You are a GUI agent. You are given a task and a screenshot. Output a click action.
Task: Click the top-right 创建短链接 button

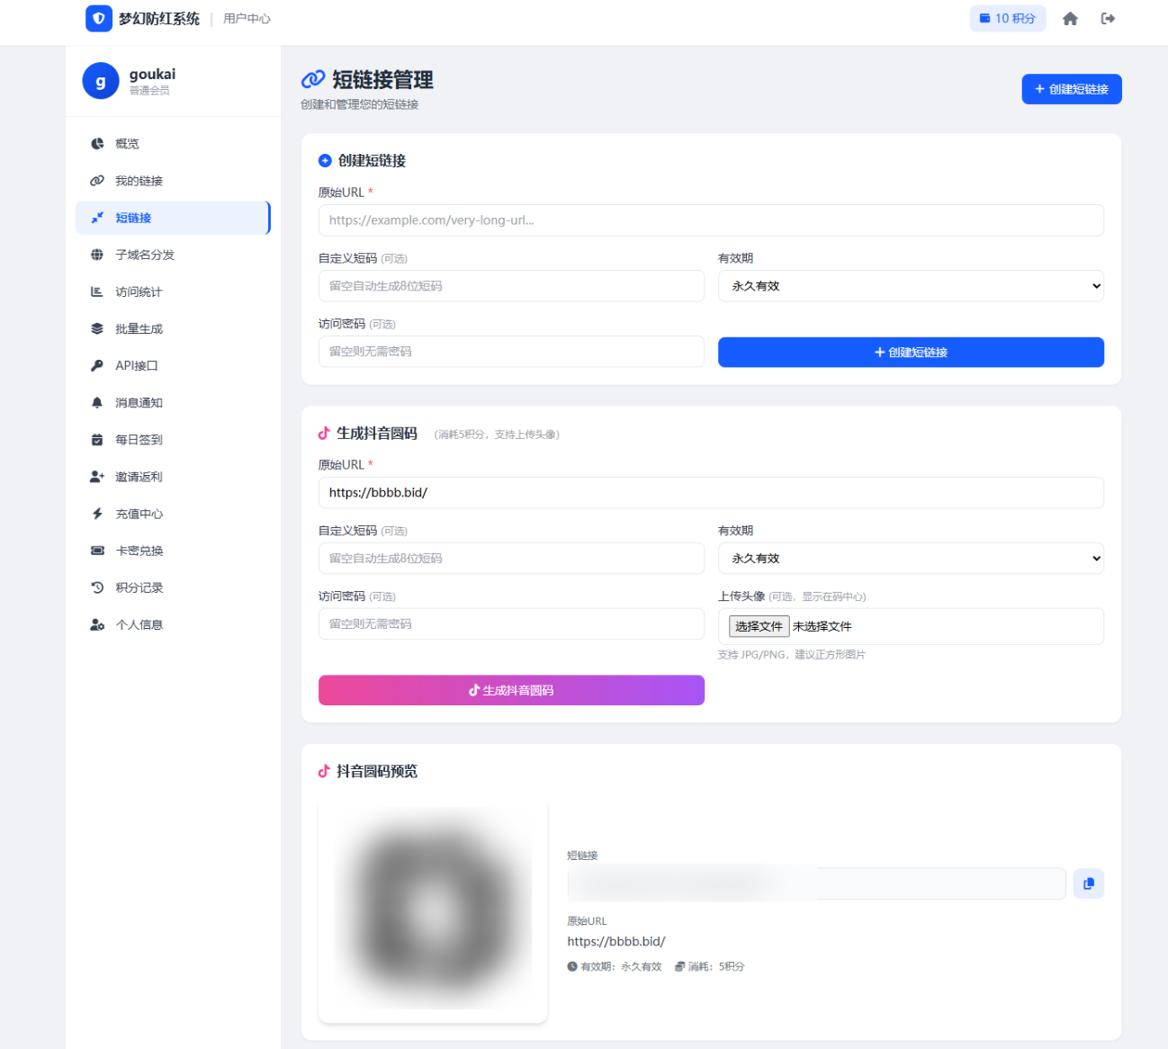pos(1072,89)
